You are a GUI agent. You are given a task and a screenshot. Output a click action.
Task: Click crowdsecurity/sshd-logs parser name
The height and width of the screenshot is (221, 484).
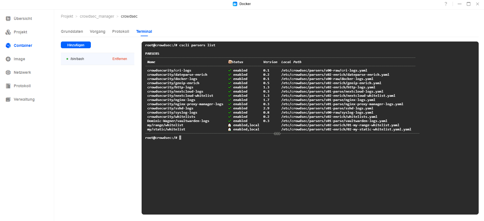click(170, 108)
